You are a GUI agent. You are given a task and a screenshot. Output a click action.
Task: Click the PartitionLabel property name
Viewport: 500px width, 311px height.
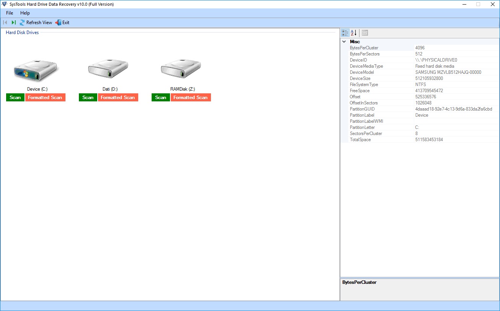pyautogui.click(x=362, y=115)
